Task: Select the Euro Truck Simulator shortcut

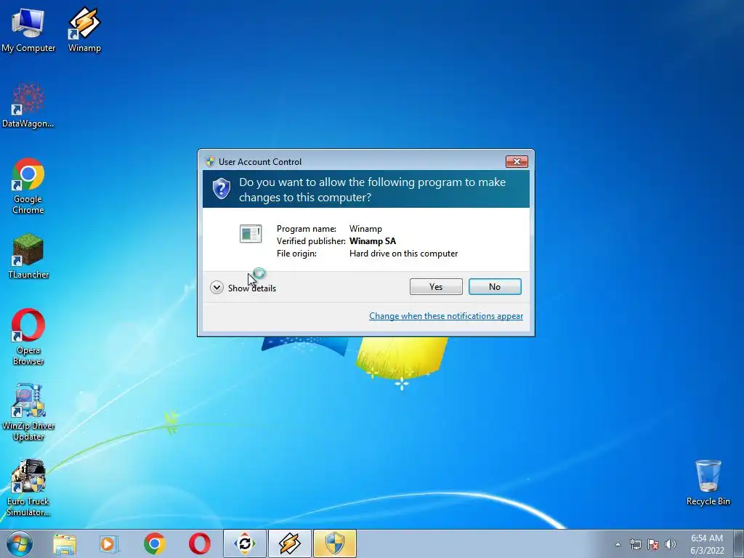Action: click(x=28, y=488)
